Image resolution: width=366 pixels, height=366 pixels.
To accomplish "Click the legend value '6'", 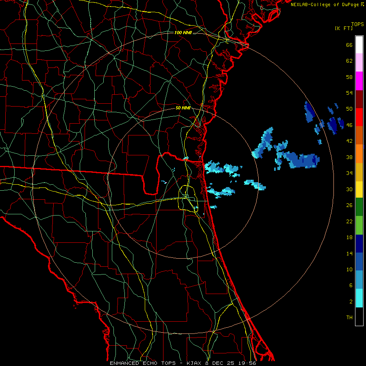I will pyautogui.click(x=351, y=285).
